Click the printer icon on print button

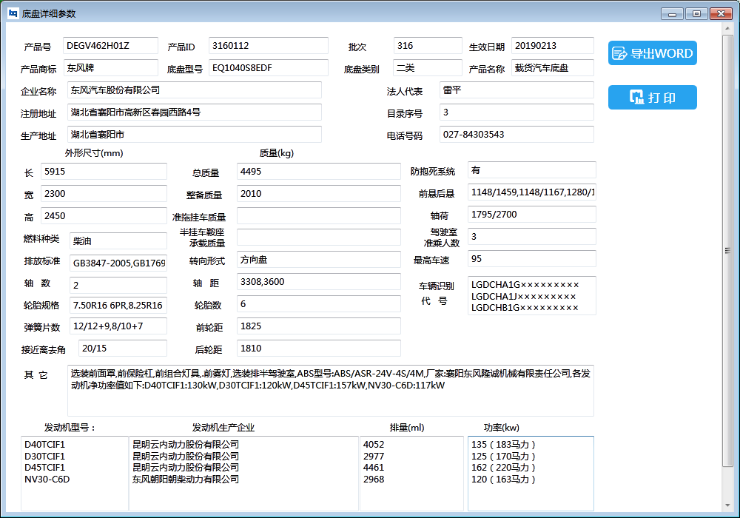tap(636, 98)
